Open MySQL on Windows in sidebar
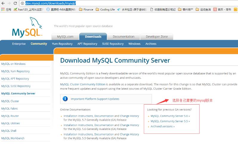 (13, 64)
